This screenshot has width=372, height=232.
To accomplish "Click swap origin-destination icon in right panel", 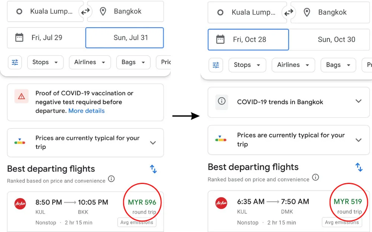I will coord(289,13).
